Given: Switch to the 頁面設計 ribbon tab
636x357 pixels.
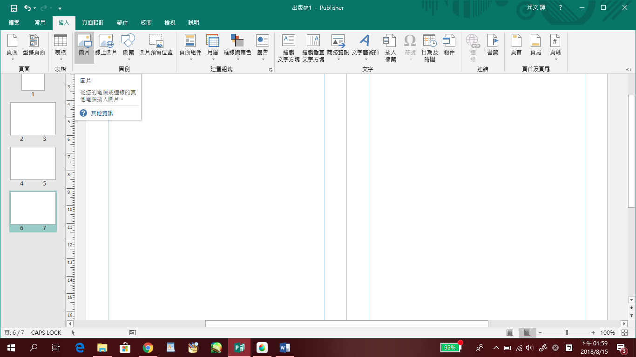Looking at the screenshot, I should pyautogui.click(x=93, y=23).
